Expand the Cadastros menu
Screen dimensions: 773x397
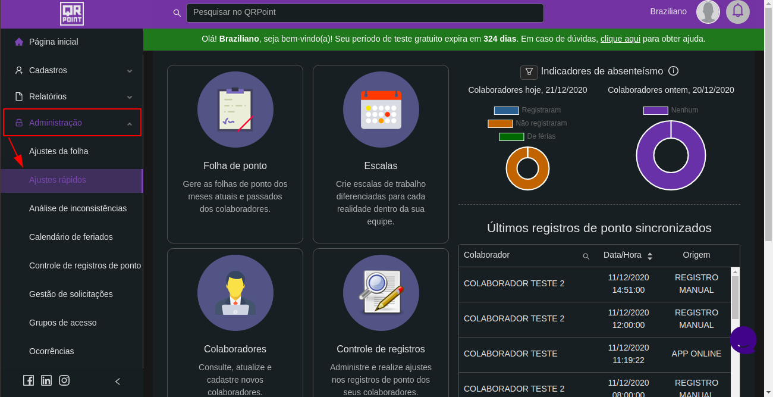click(72, 70)
